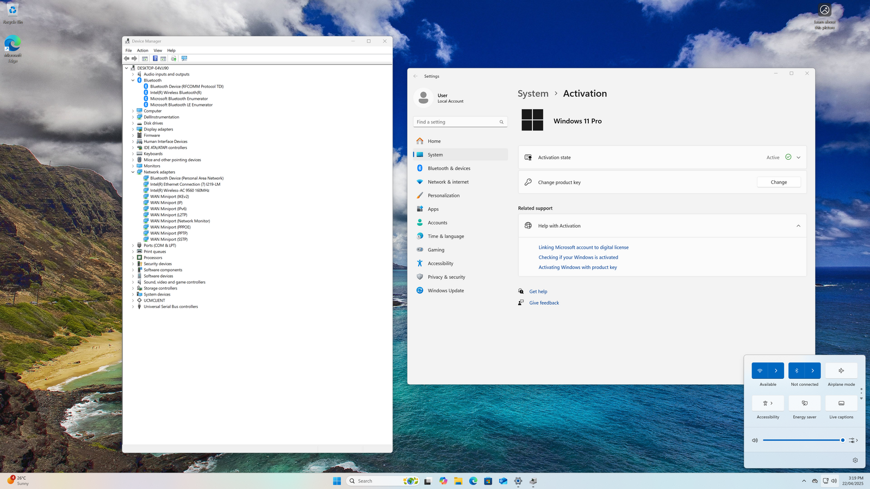Click the Settings back arrow button
The image size is (870, 489).
(415, 76)
